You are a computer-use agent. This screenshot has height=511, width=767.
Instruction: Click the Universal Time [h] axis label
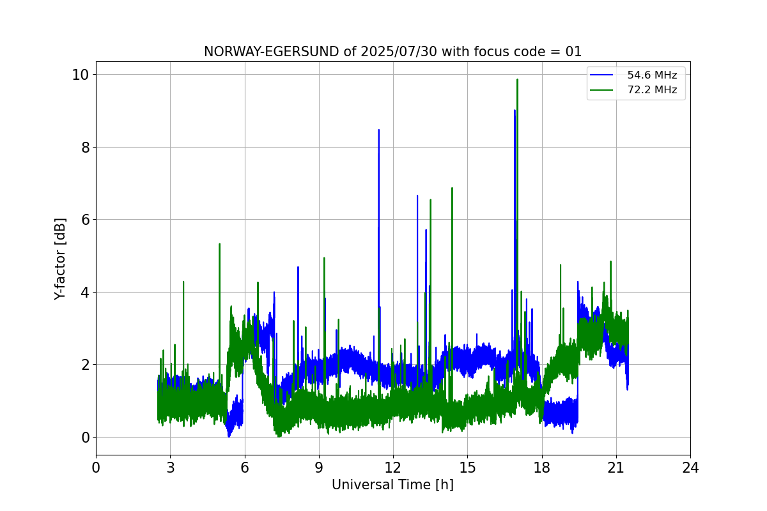coord(392,485)
